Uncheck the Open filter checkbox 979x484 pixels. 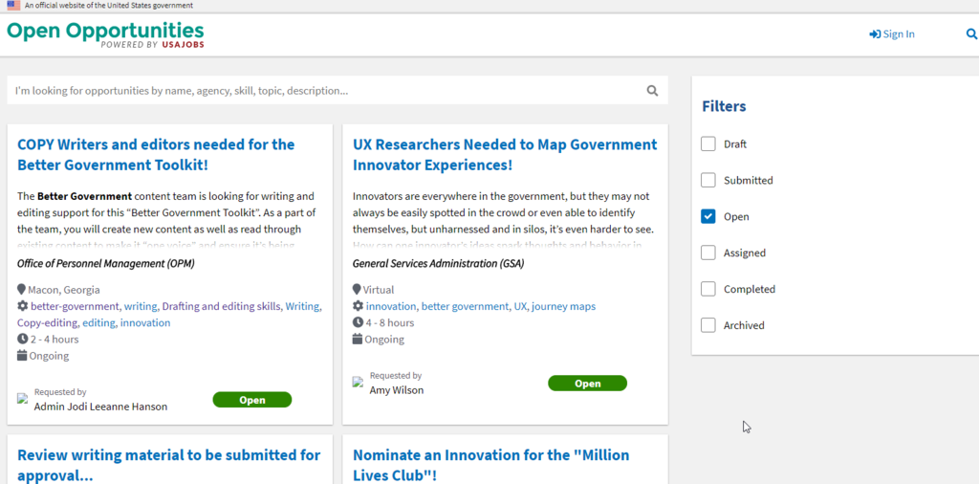click(708, 217)
